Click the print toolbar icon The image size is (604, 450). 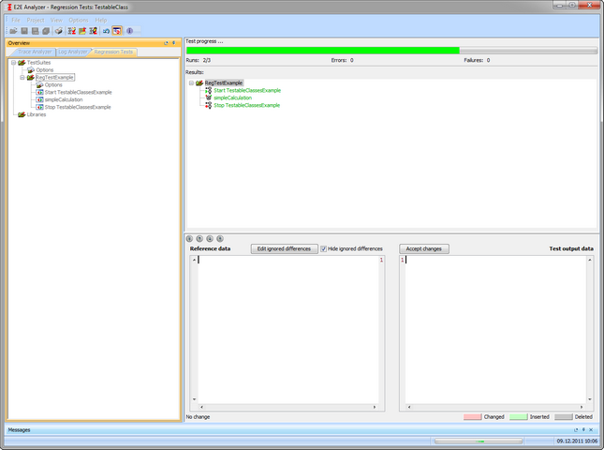58,31
